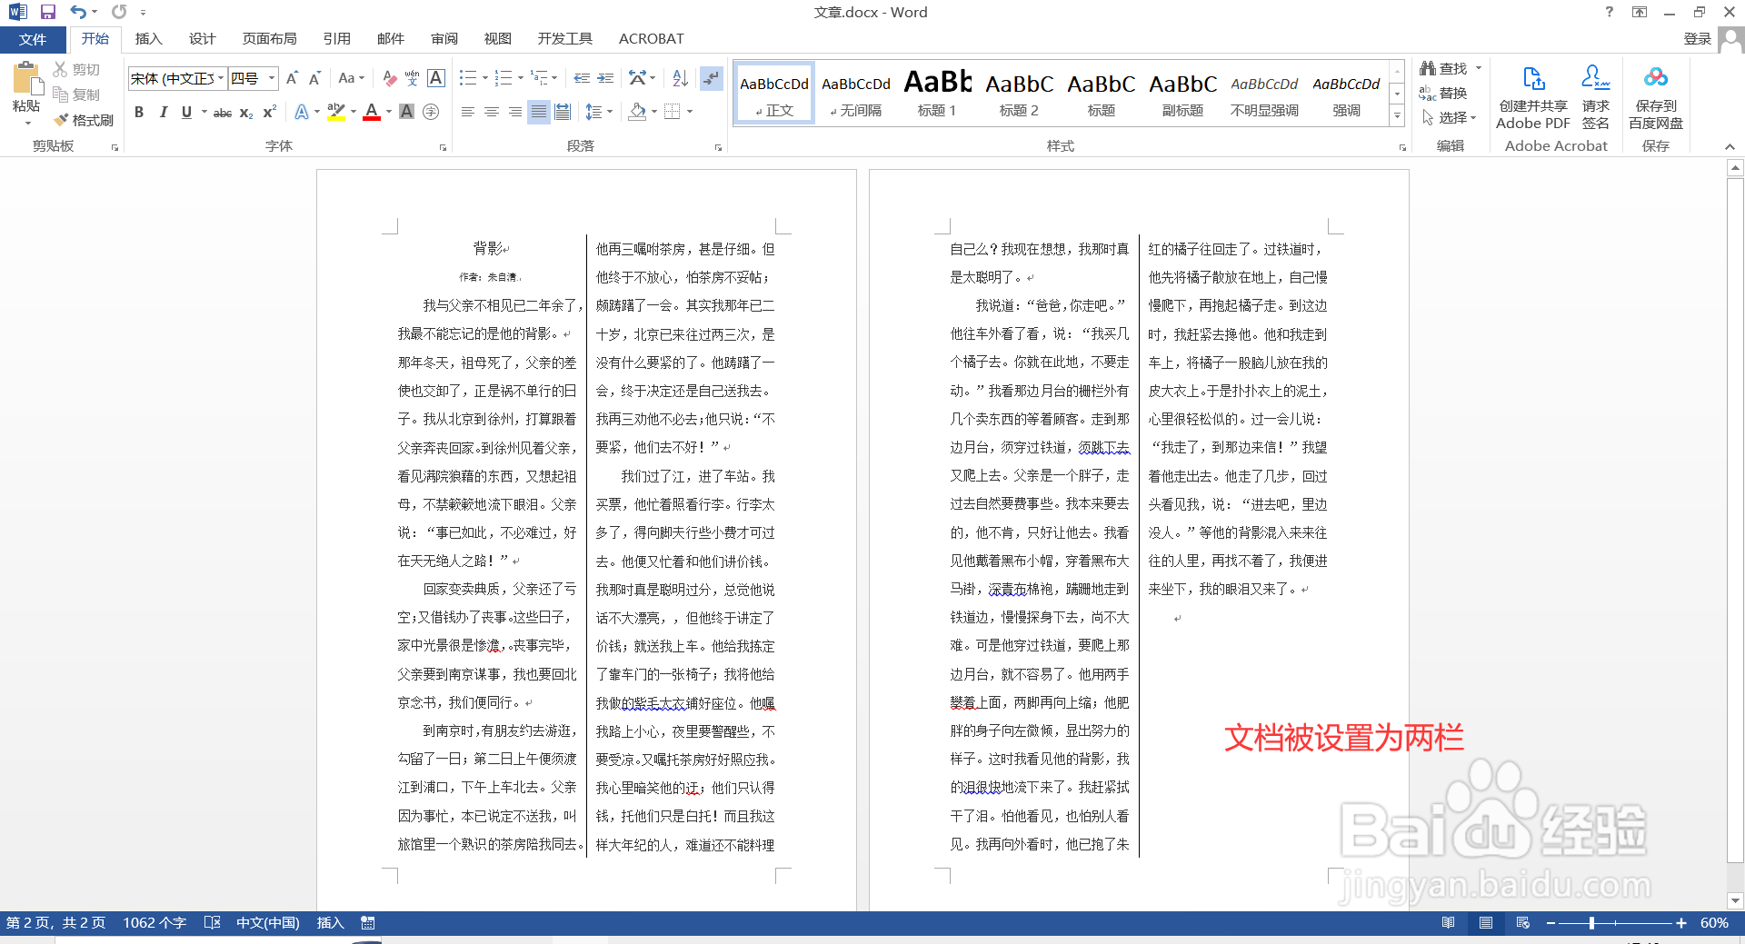The image size is (1745, 944).
Task: Redo the last action
Action: tap(119, 12)
